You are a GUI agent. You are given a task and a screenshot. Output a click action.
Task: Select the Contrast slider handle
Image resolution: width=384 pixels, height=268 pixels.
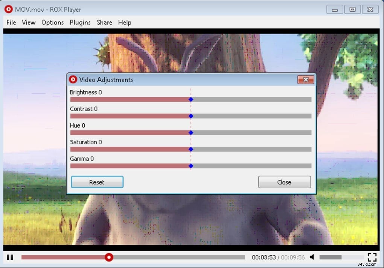click(191, 116)
